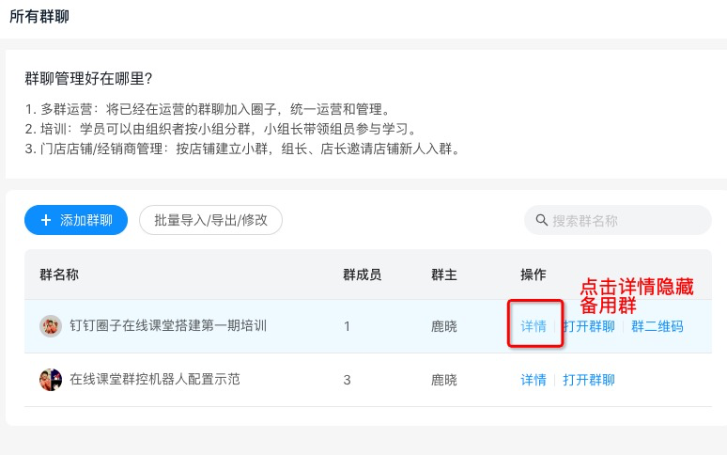This screenshot has height=455, width=727.
Task: Open 批量导入/导出/修改 options
Action: point(210,220)
